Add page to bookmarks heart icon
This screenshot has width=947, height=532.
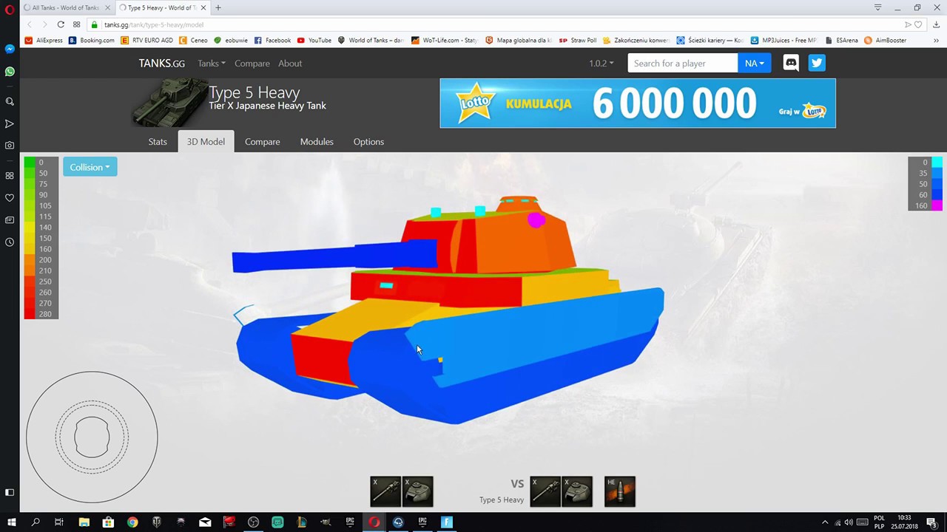point(918,24)
